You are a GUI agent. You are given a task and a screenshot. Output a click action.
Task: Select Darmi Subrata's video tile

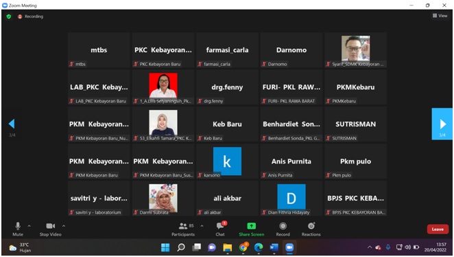(163, 199)
